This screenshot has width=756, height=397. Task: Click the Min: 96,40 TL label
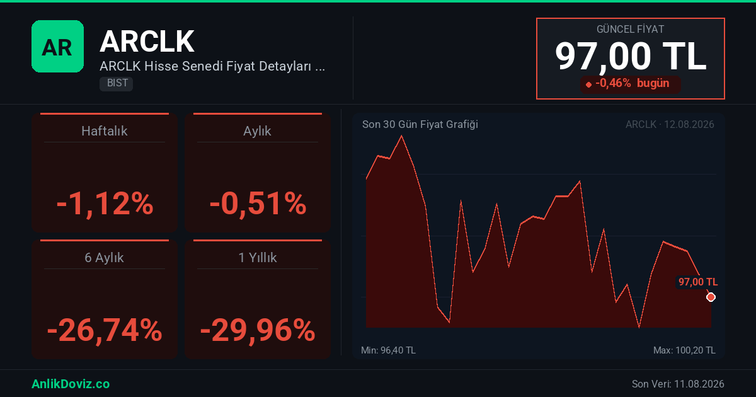coord(388,350)
